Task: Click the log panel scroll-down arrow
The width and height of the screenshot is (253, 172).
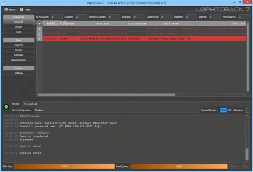Action: pyautogui.click(x=247, y=161)
